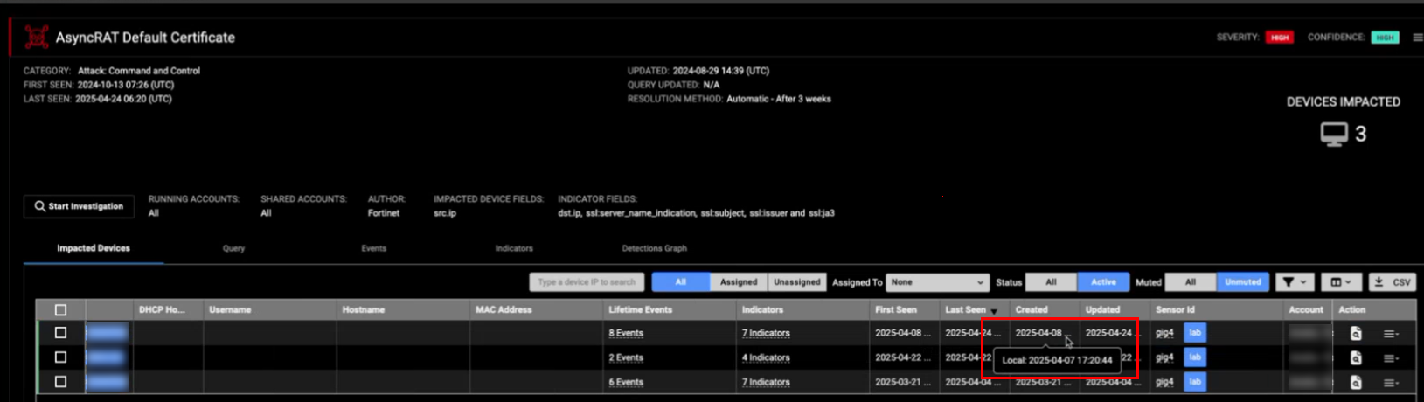
Task: Filter by Assigned devices
Action: click(739, 282)
